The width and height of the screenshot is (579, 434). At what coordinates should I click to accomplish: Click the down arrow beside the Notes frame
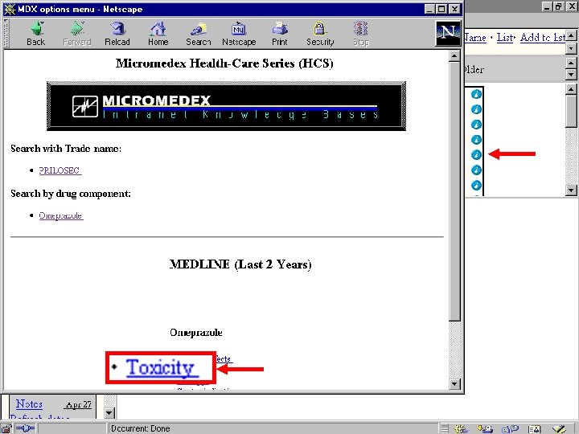click(x=109, y=412)
